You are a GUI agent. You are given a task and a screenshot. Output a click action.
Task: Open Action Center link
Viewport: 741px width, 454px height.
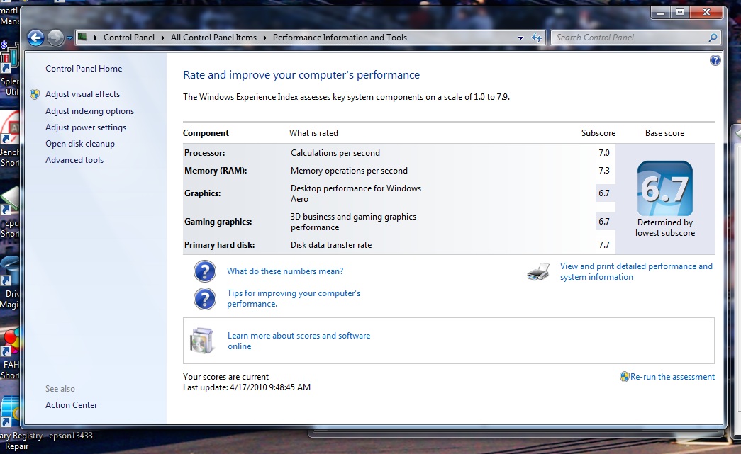coord(72,405)
